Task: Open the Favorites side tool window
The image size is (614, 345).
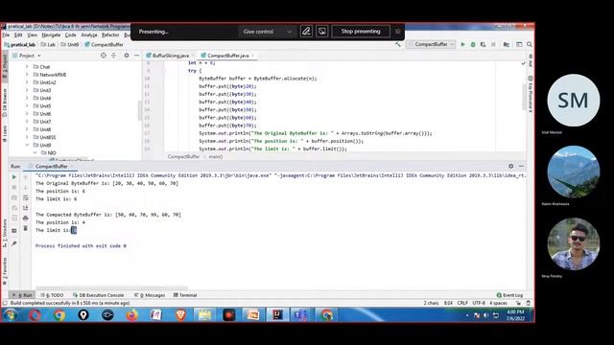Action: (4, 271)
